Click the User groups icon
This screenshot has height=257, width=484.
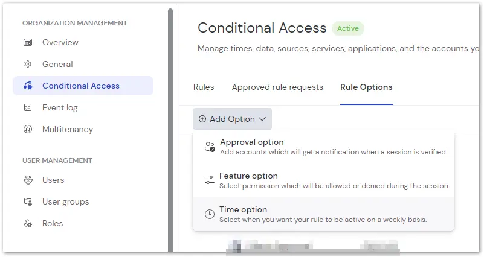tap(28, 202)
